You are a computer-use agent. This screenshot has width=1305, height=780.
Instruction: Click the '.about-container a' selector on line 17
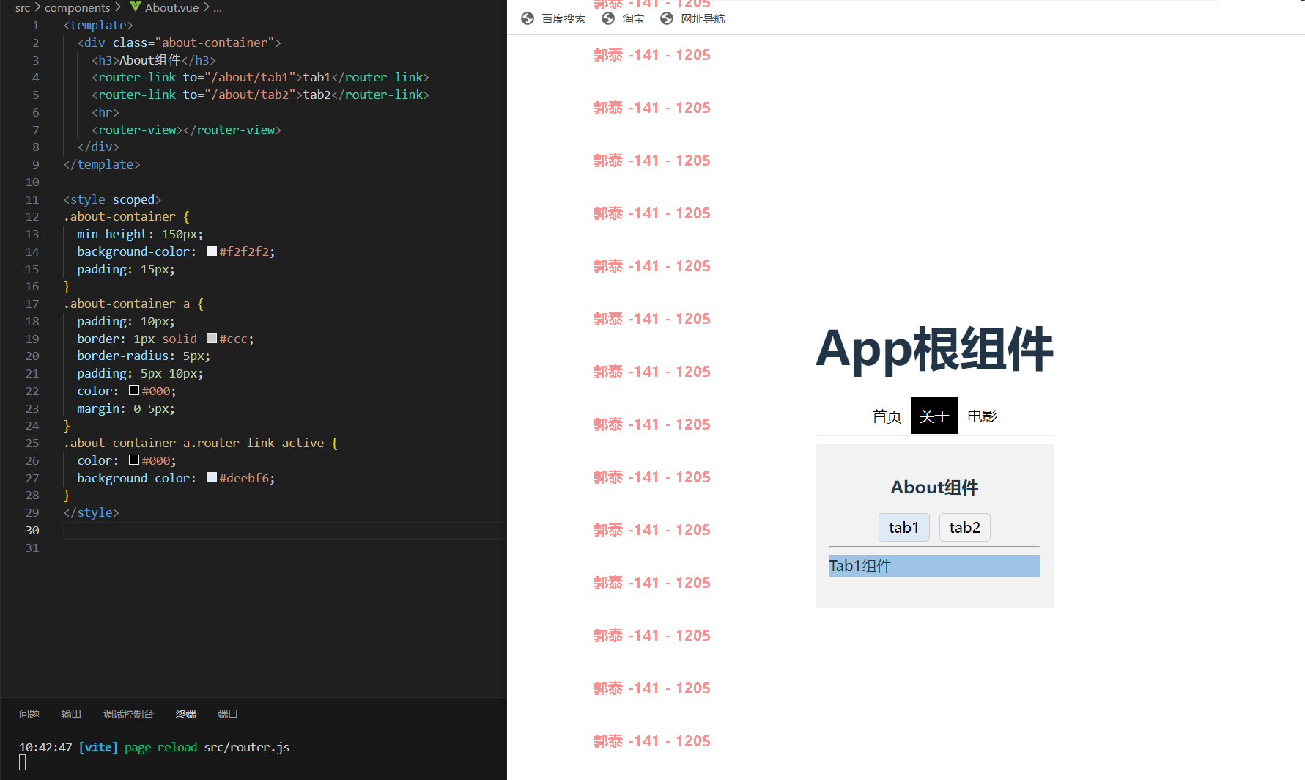[x=127, y=303]
